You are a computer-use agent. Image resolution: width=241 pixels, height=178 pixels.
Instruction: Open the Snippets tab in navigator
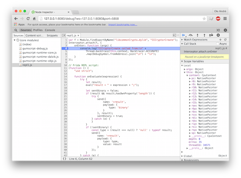click(52, 35)
